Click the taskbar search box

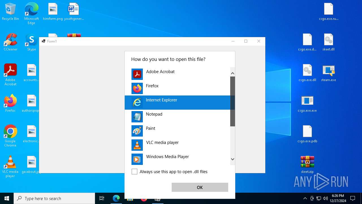[x=54, y=198]
